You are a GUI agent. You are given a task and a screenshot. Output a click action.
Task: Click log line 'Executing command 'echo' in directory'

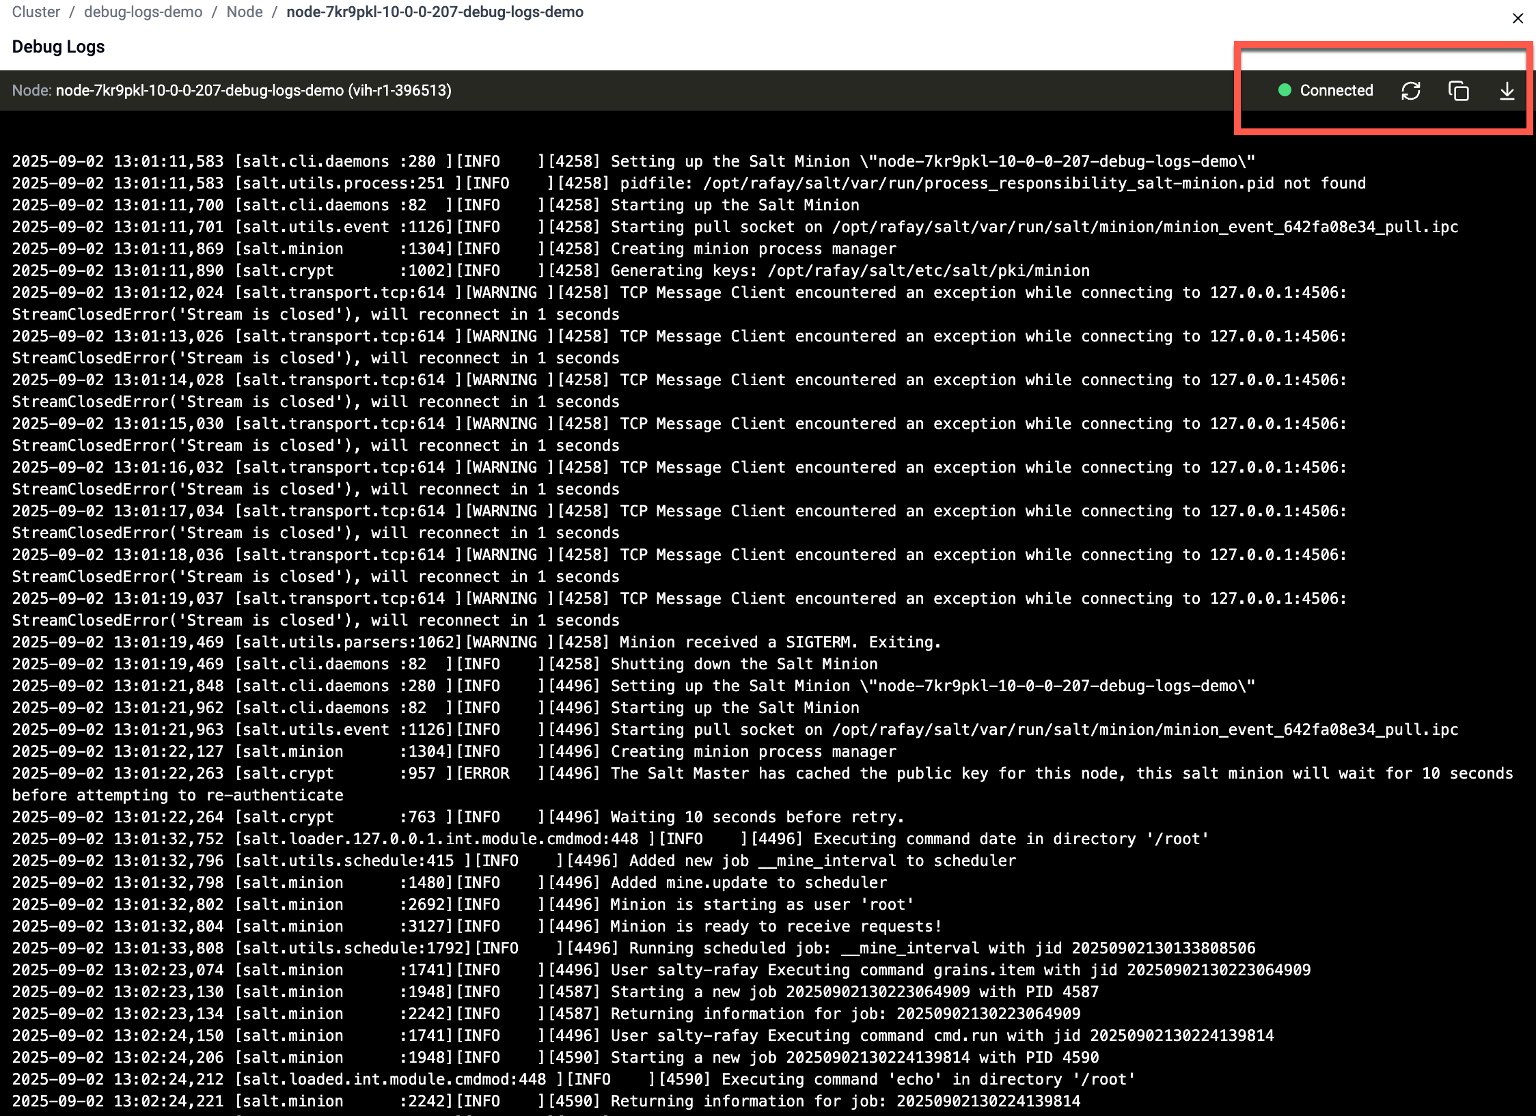point(574,1079)
